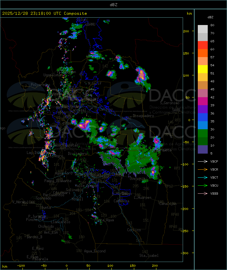Click the Polvaredas place label
Screen dimensions: 227x270
(40, 85)
